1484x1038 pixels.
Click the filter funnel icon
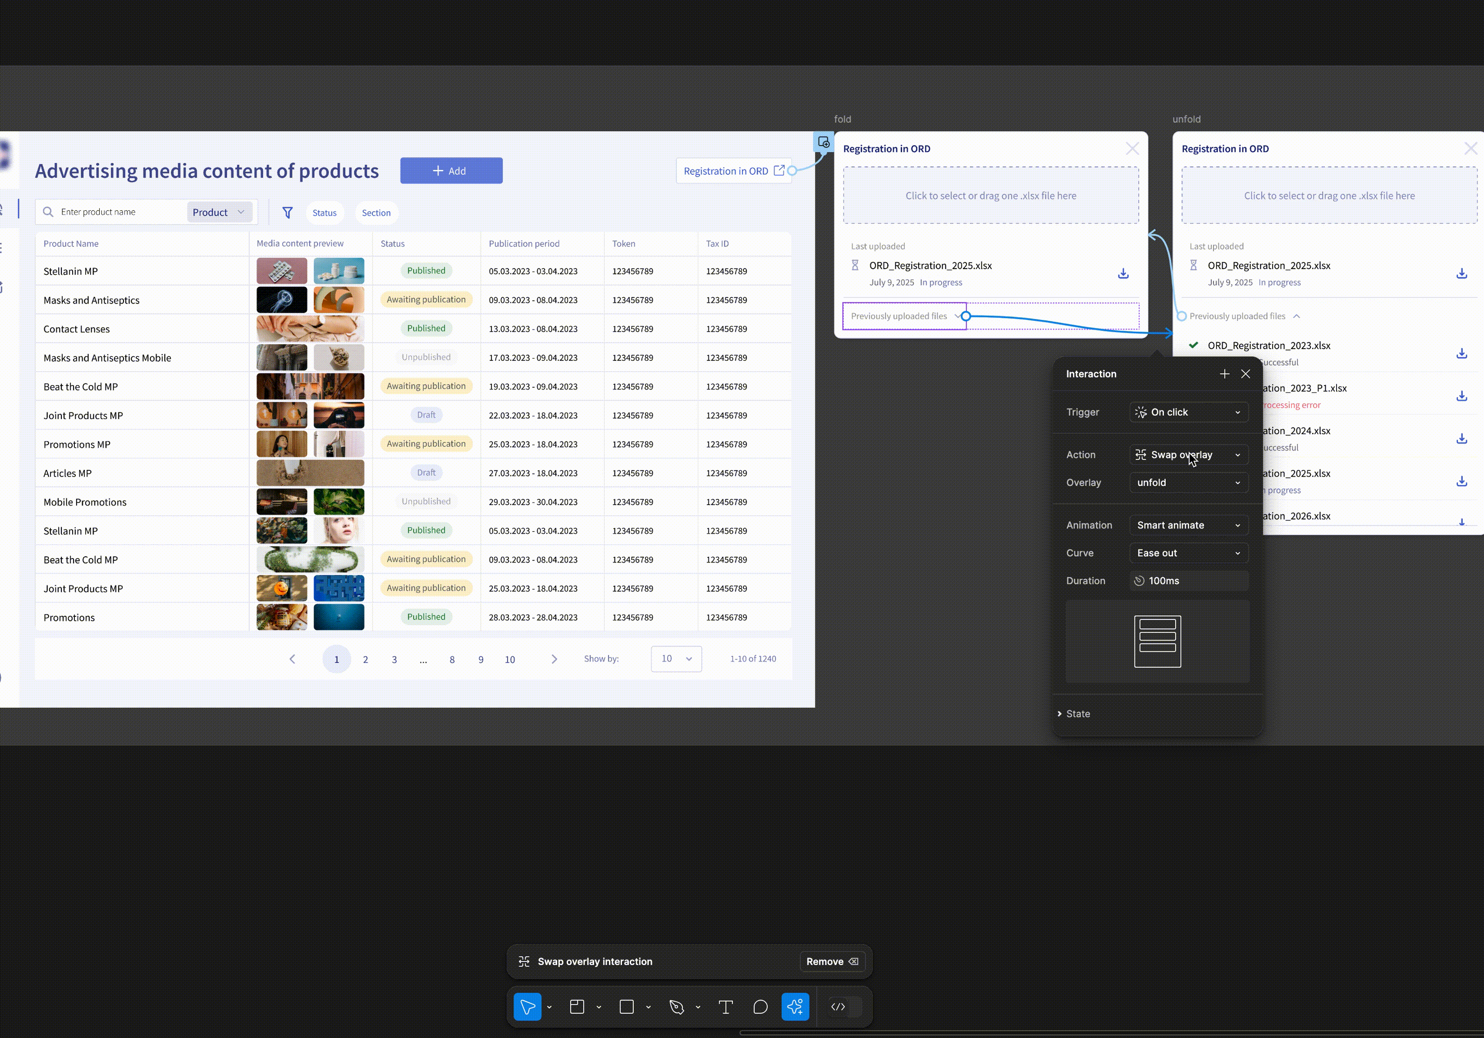288,213
